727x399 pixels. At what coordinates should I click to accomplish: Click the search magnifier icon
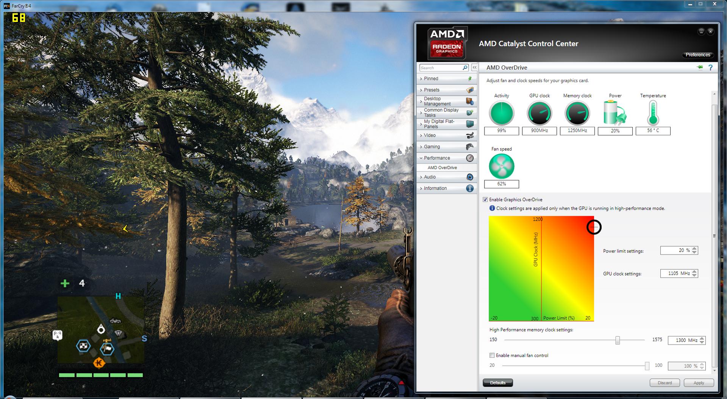465,68
